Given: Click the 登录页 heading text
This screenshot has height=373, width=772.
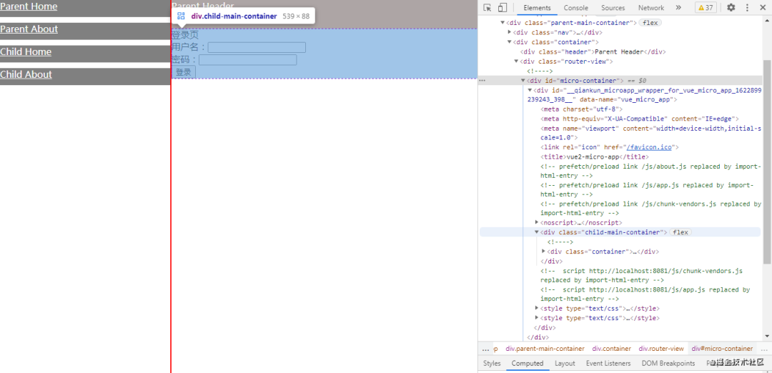Looking at the screenshot, I should click(x=185, y=35).
